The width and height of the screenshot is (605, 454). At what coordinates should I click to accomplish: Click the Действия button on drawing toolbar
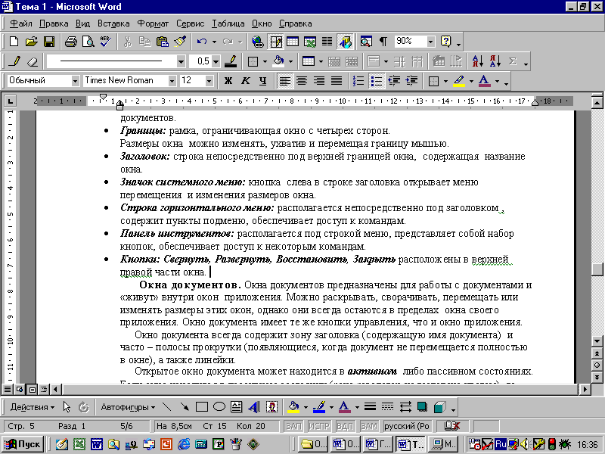pos(33,406)
